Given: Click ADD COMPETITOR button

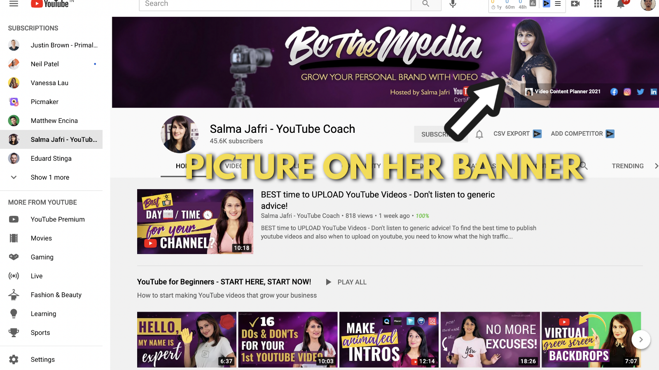Looking at the screenshot, I should pyautogui.click(x=582, y=134).
